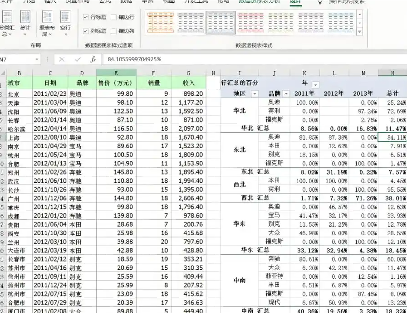Uncheck the 行标题 row headers checkbox
This screenshot has width=407, height=315.
coord(86,17)
